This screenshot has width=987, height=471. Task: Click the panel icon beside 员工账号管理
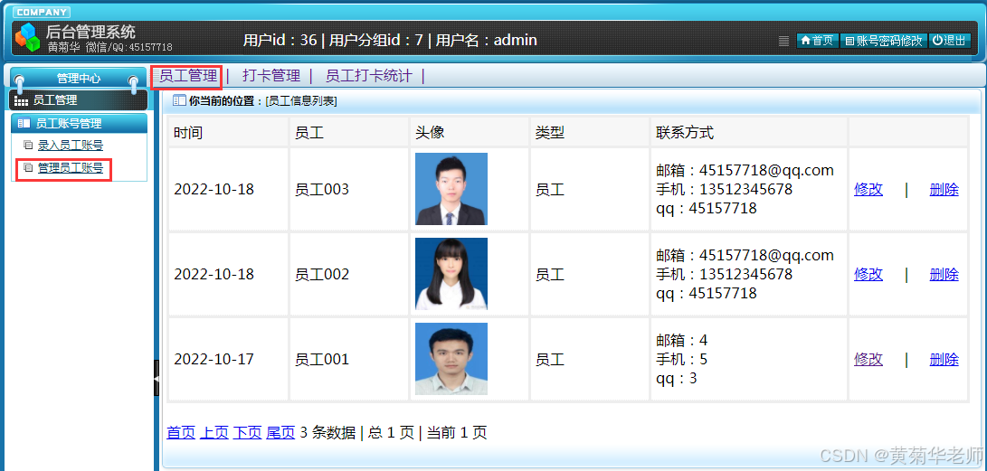[x=24, y=124]
